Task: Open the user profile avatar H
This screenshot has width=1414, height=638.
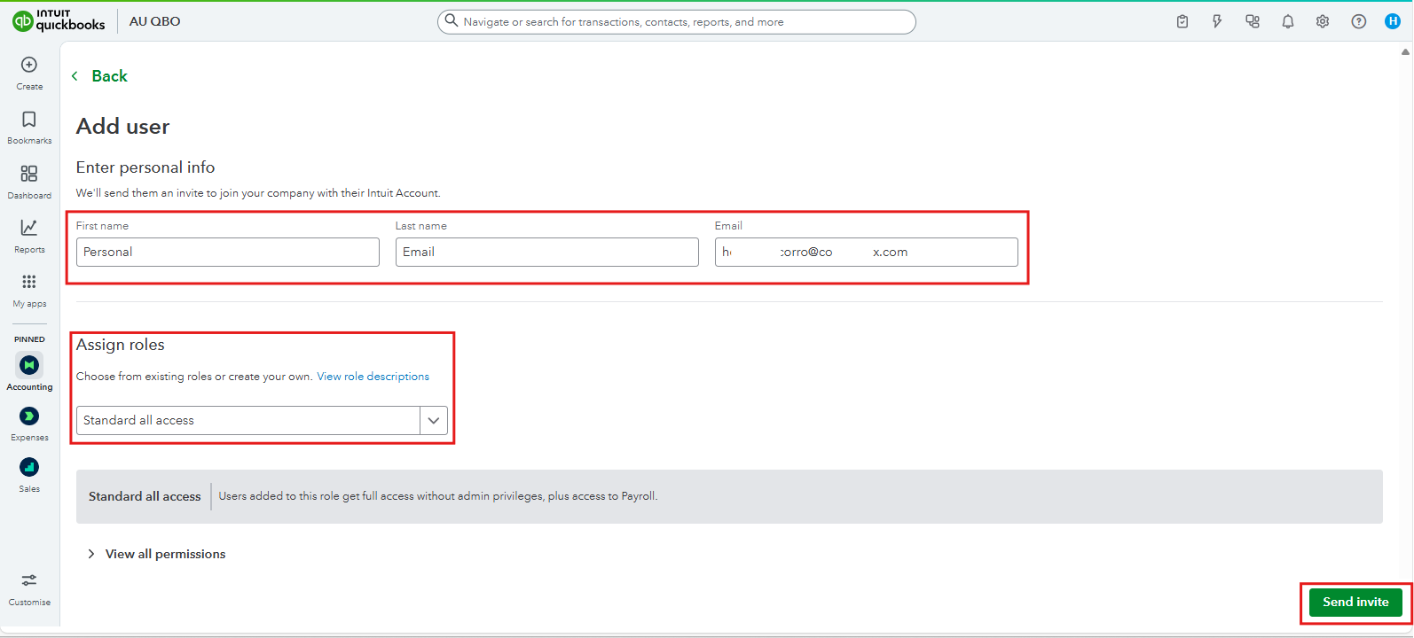Action: 1393,22
